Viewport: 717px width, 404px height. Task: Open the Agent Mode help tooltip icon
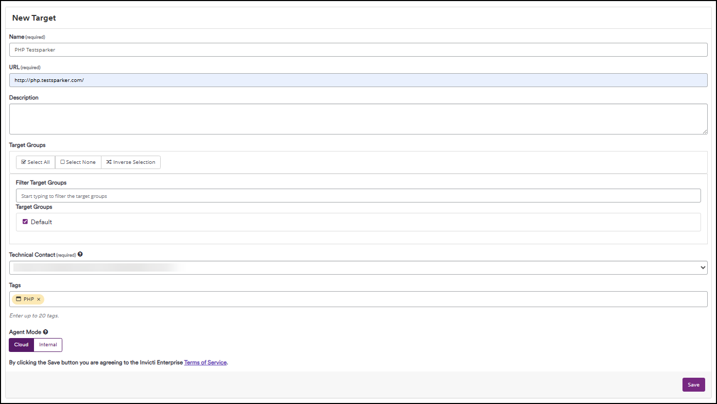pyautogui.click(x=45, y=332)
